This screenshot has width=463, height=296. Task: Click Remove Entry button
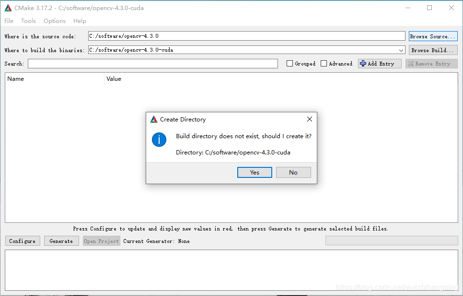431,64
